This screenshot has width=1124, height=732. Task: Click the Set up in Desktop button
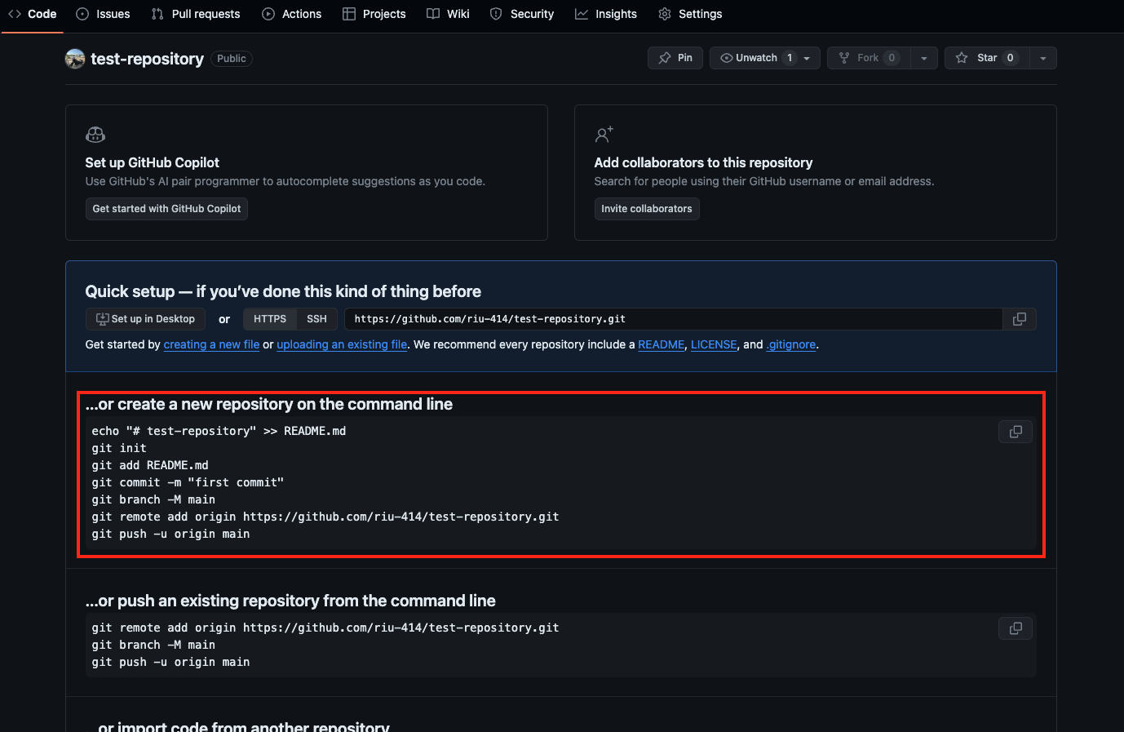coord(145,319)
